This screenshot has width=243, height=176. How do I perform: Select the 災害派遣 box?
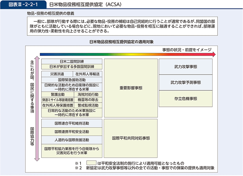[57, 74]
